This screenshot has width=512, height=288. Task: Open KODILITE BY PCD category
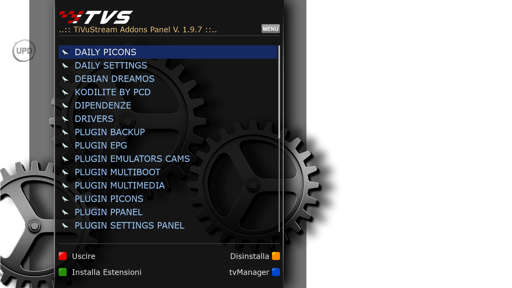(168, 92)
